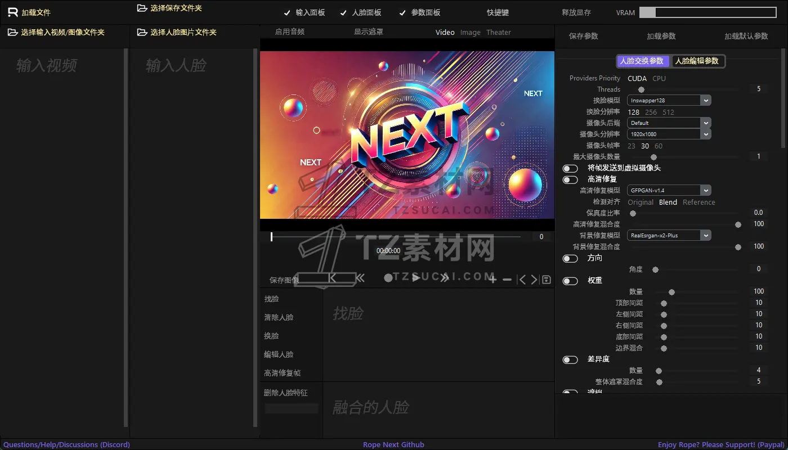Step forward with the double-right arrow
Viewport: 788px width, 450px height.
[x=445, y=277]
